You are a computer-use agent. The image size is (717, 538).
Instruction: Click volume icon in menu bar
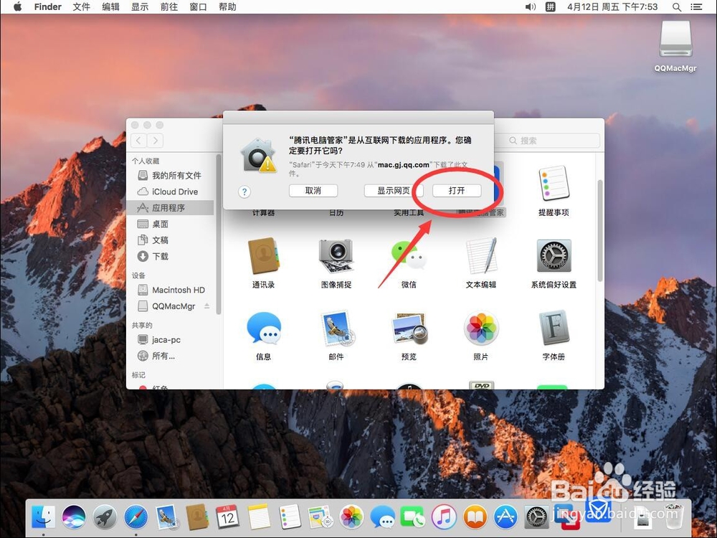[530, 7]
